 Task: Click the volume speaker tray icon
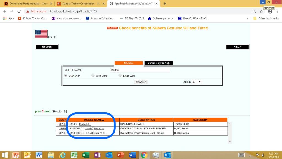263,155
